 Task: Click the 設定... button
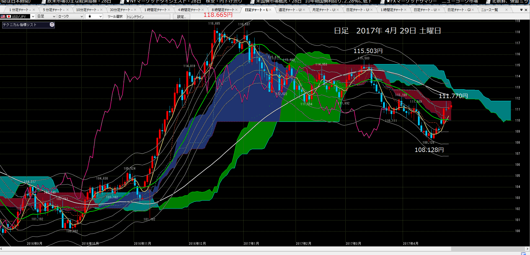(x=182, y=17)
